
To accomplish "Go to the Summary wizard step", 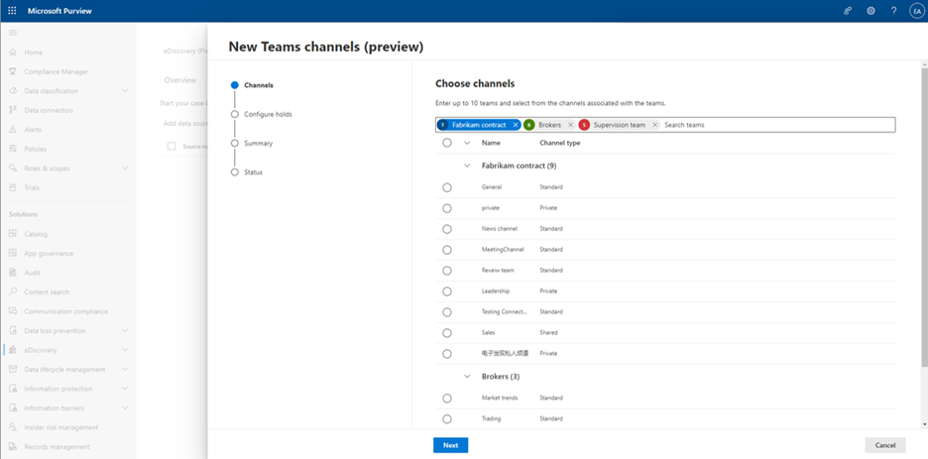I will (252, 143).
